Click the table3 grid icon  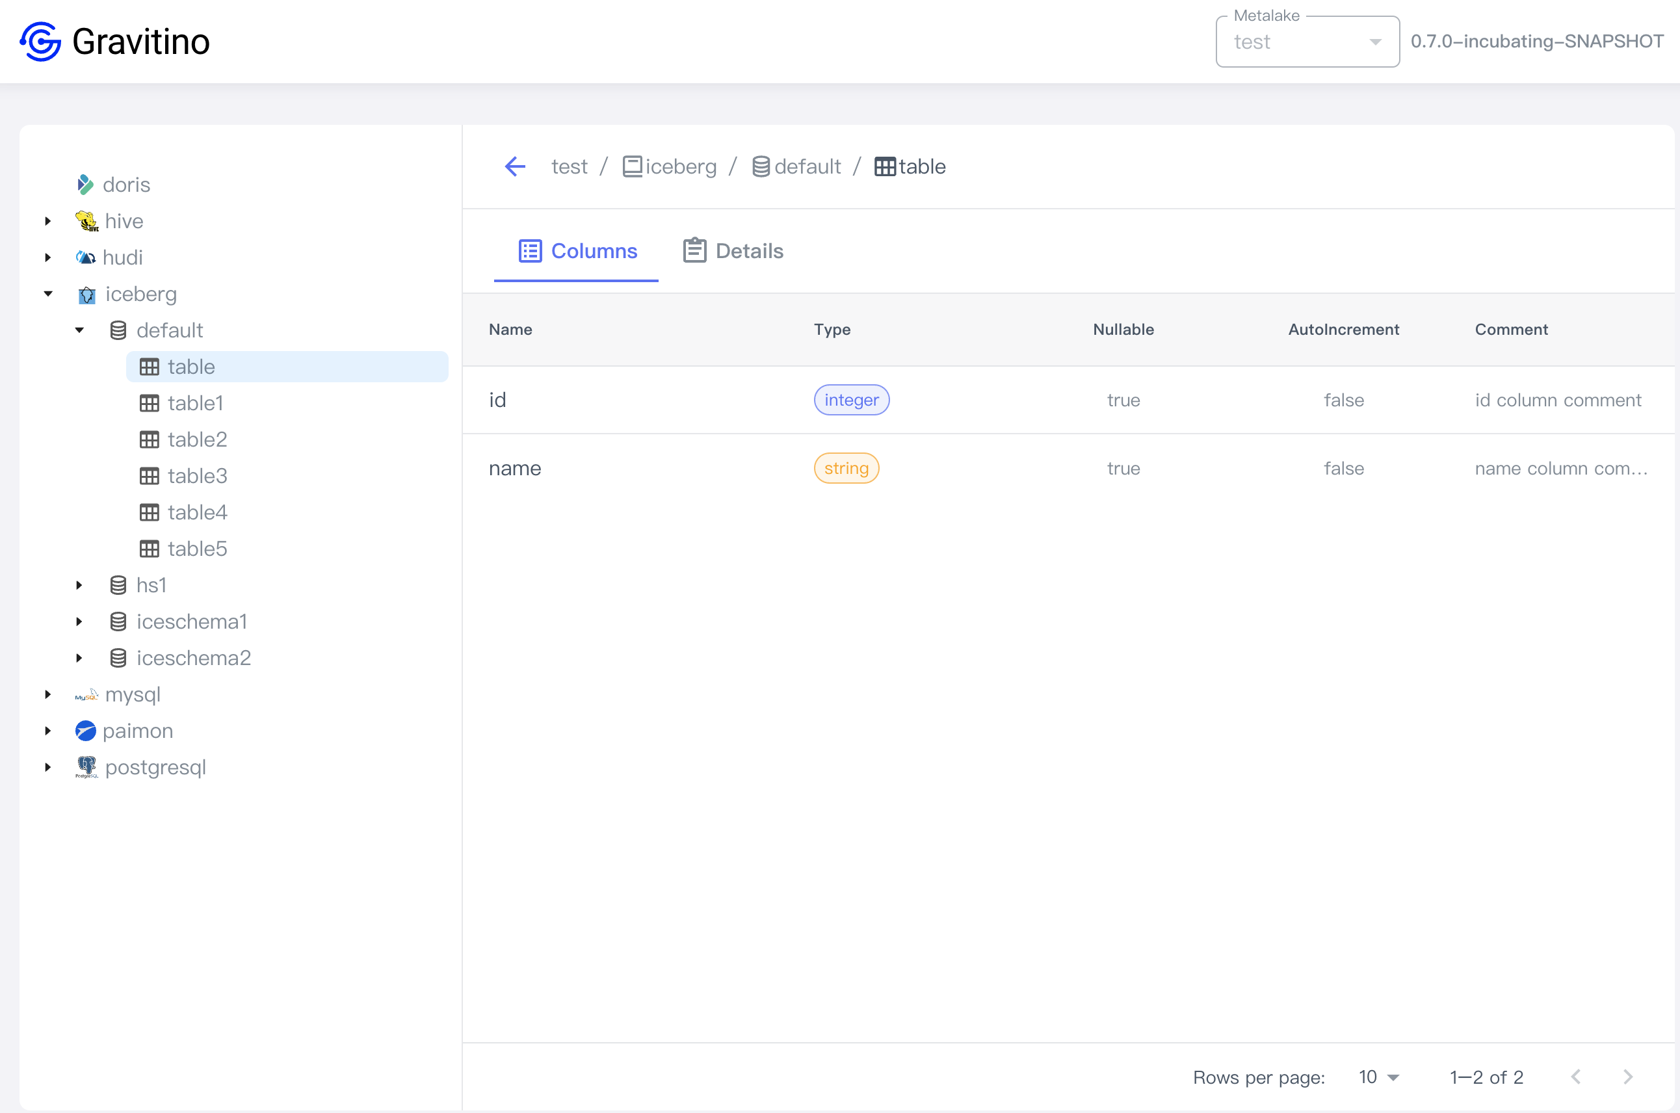tap(149, 476)
